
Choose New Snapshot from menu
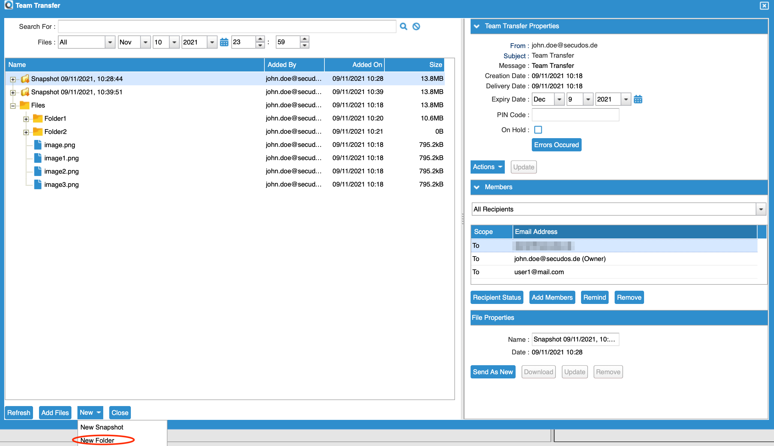pyautogui.click(x=102, y=427)
